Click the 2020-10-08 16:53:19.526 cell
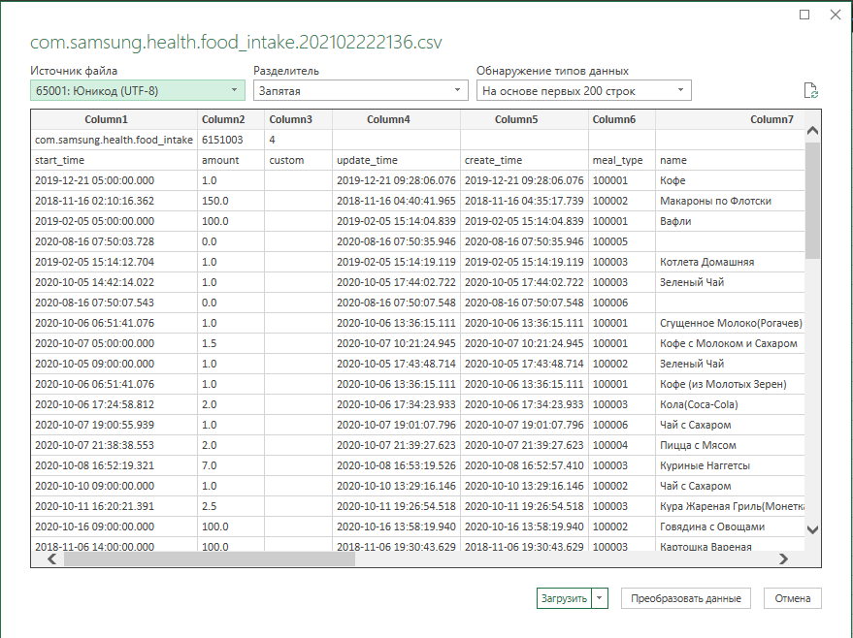 pos(396,465)
